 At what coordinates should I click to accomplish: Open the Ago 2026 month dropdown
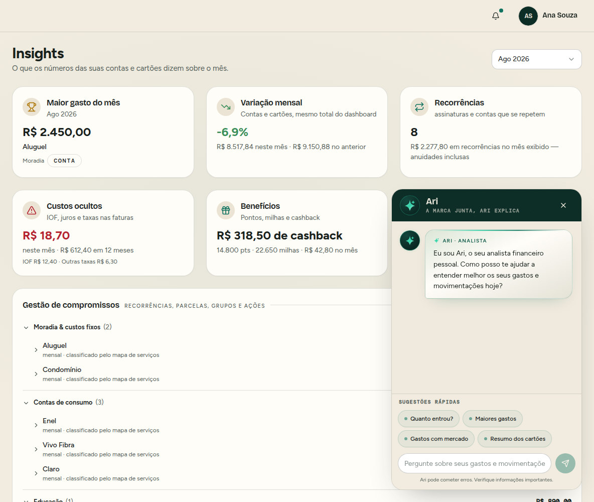click(536, 59)
